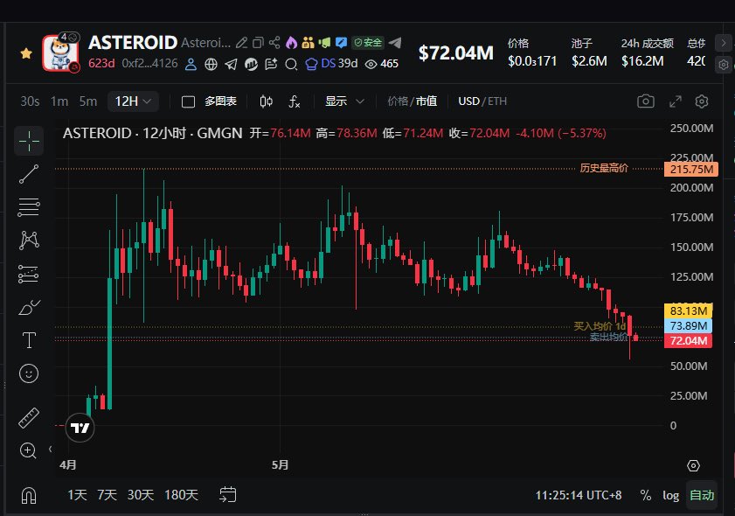The image size is (735, 516).
Task: Toggle the yellow favorite star for ASTEROID
Action: [x=26, y=53]
